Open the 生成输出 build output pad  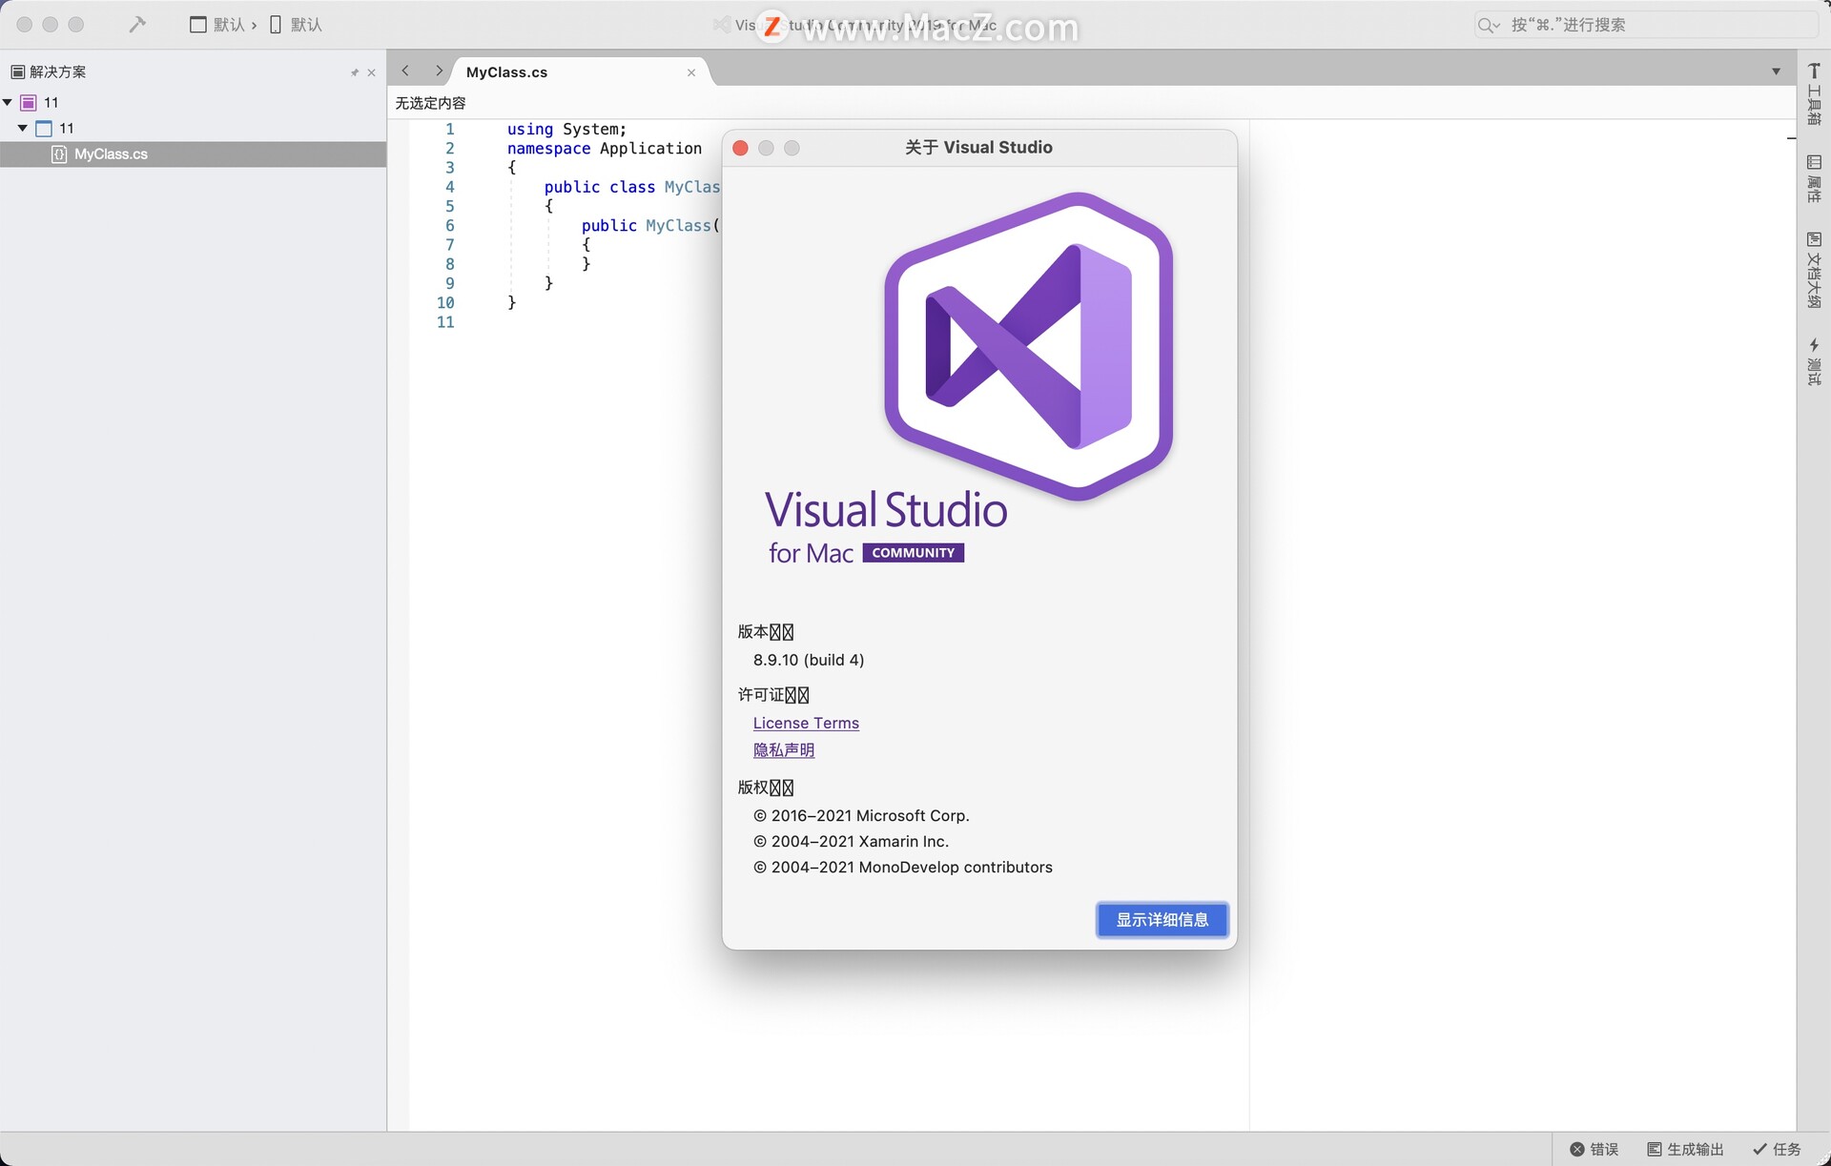(1685, 1149)
